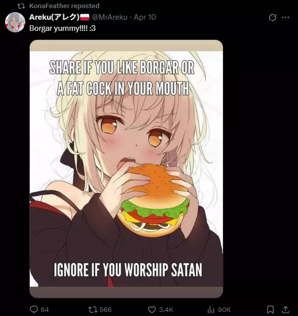Image resolution: width=298 pixels, height=316 pixels.
Task: Click the 566 reposts count
Action: [x=105, y=309]
